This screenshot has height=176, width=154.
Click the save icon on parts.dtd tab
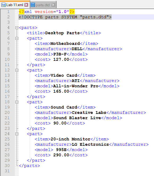[x=33, y=5]
